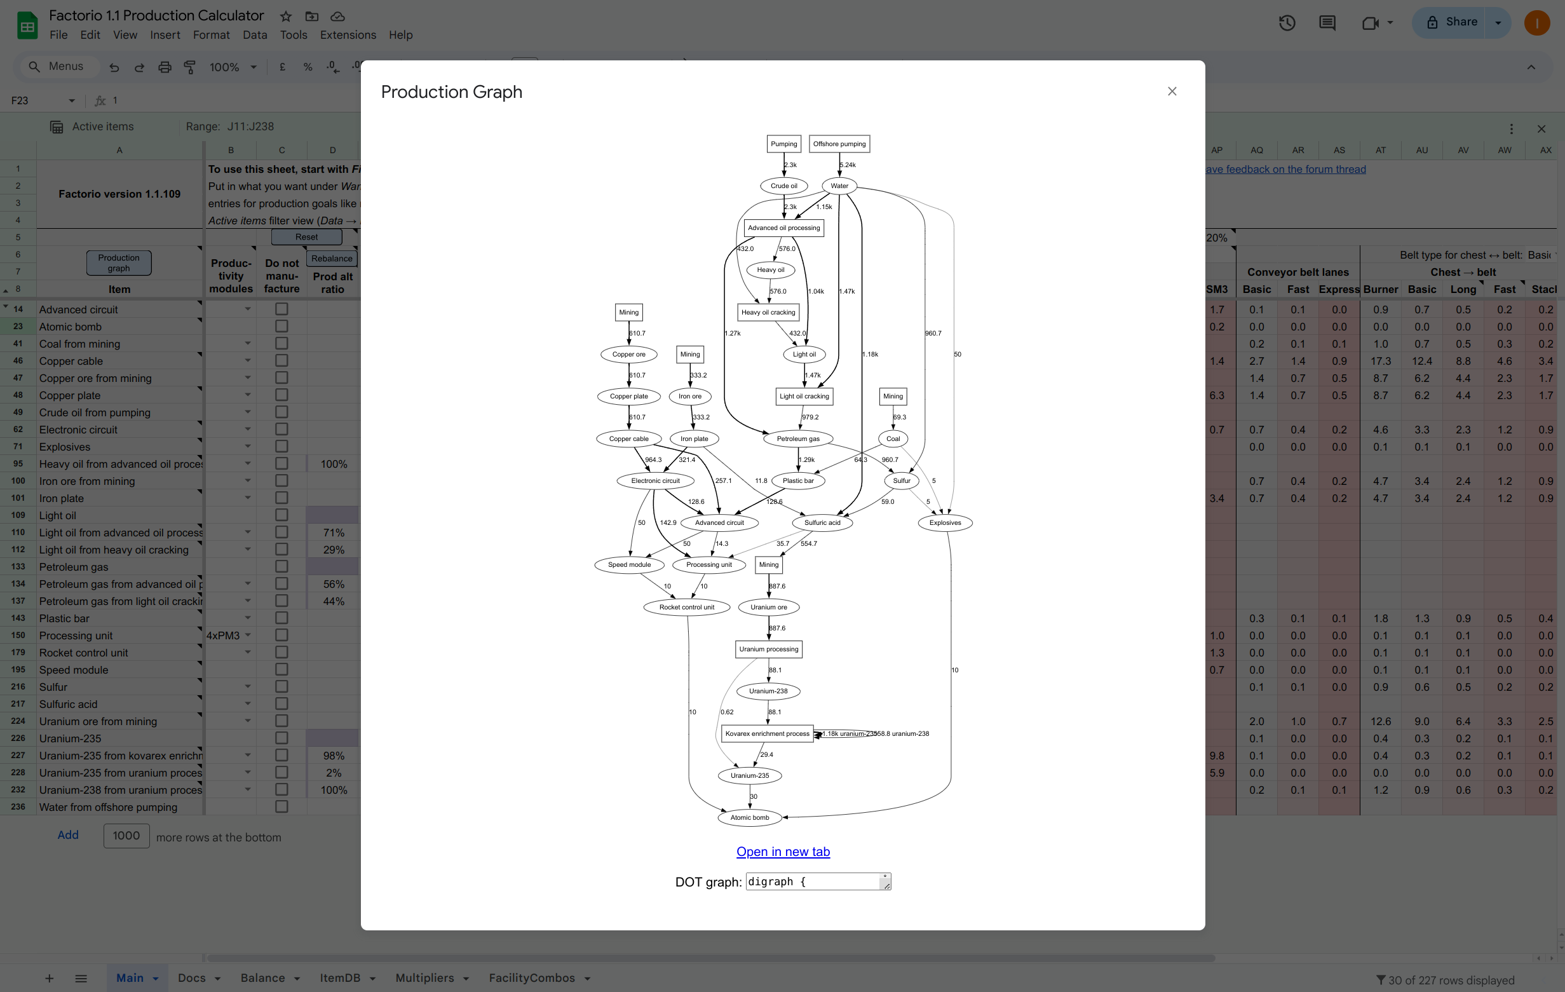Viewport: 1565px width, 992px height.
Task: Toggle Do not manufacture for Atomic bomb
Action: point(281,325)
